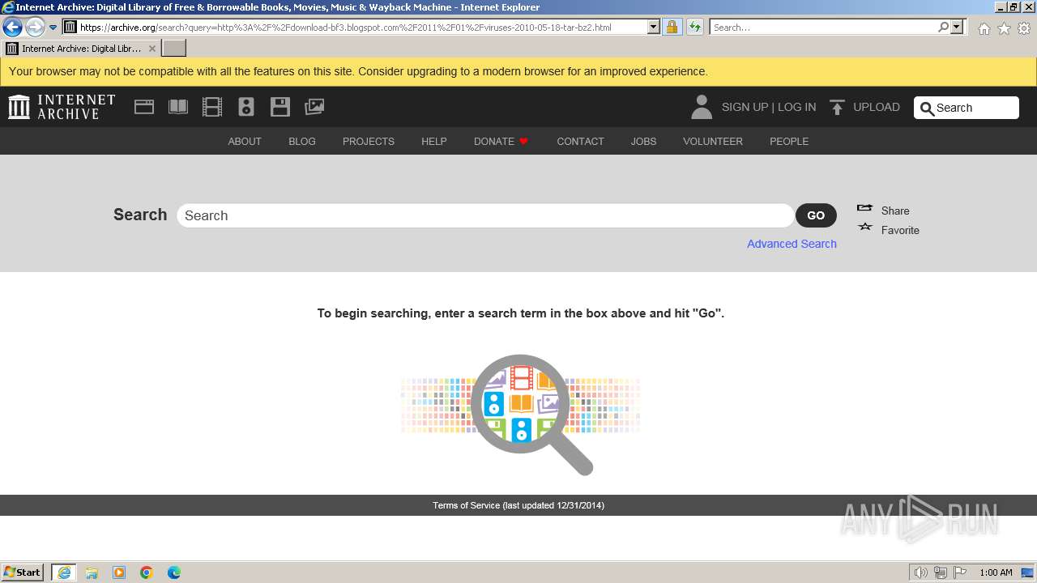
Task: Click the browser Forward button
Action: point(34,27)
